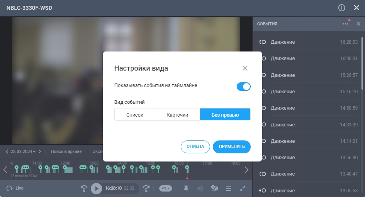365x197 pixels.
Task: Go to next day arrow after 22.02.2024
Action: tap(40, 151)
